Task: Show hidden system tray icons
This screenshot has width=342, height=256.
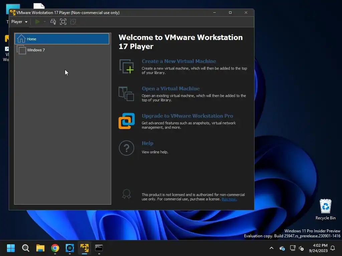Action: 272,248
